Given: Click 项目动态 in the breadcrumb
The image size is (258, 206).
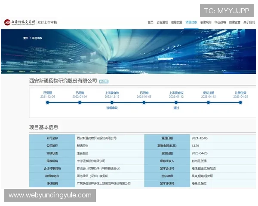Looking at the screenshot, I should point(37,38).
